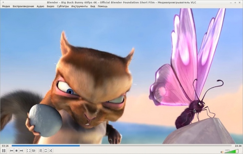Open the Вид menu
Viewport: 243px width, 154px height.
point(93,6)
